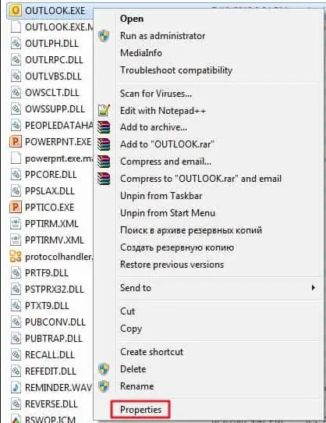Click the PPCORE.DLL file icon
The image size is (326, 423).
(x=16, y=175)
